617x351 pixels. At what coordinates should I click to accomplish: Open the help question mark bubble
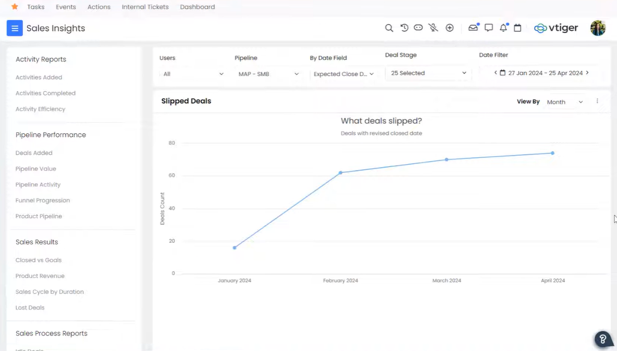pyautogui.click(x=603, y=339)
